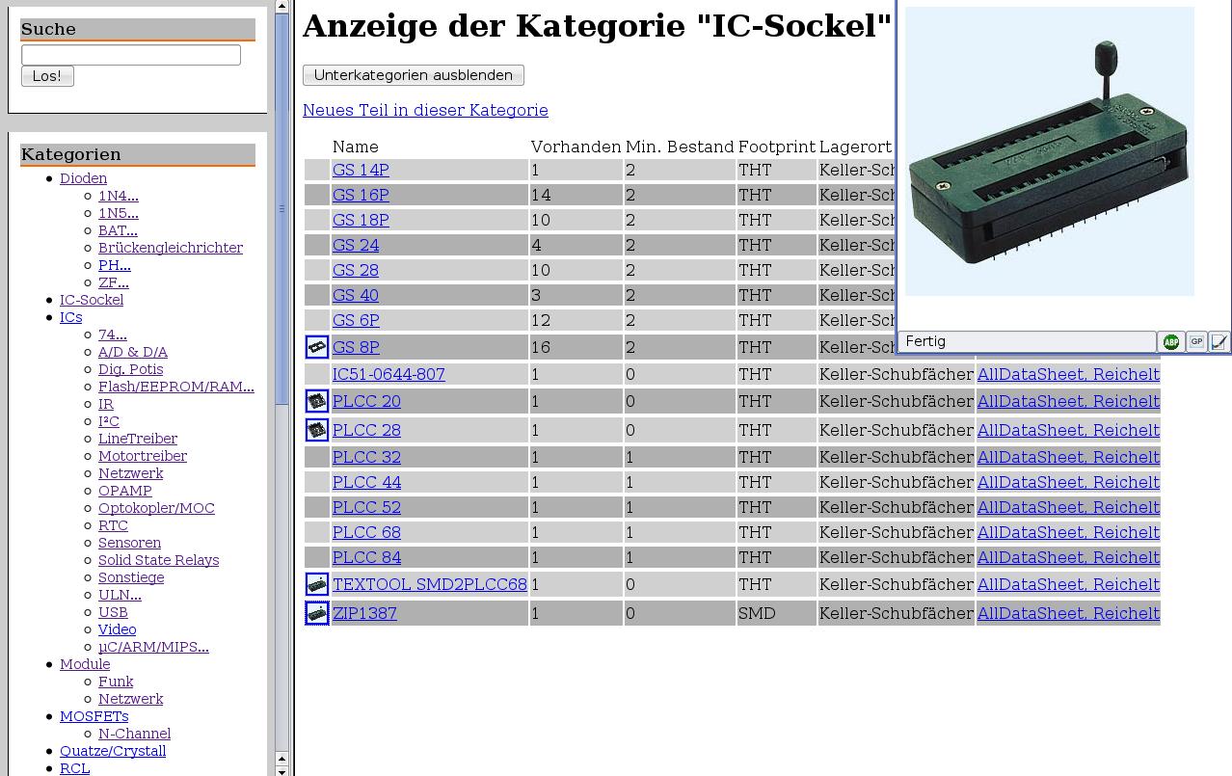Open the ZIP1387 thumbnail image
The width and height of the screenshot is (1232, 776).
coord(316,613)
